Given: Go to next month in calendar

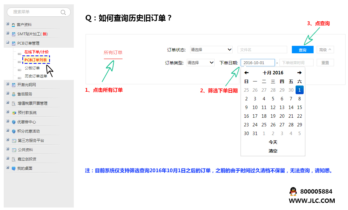Looking at the screenshot, I should [x=299, y=73].
